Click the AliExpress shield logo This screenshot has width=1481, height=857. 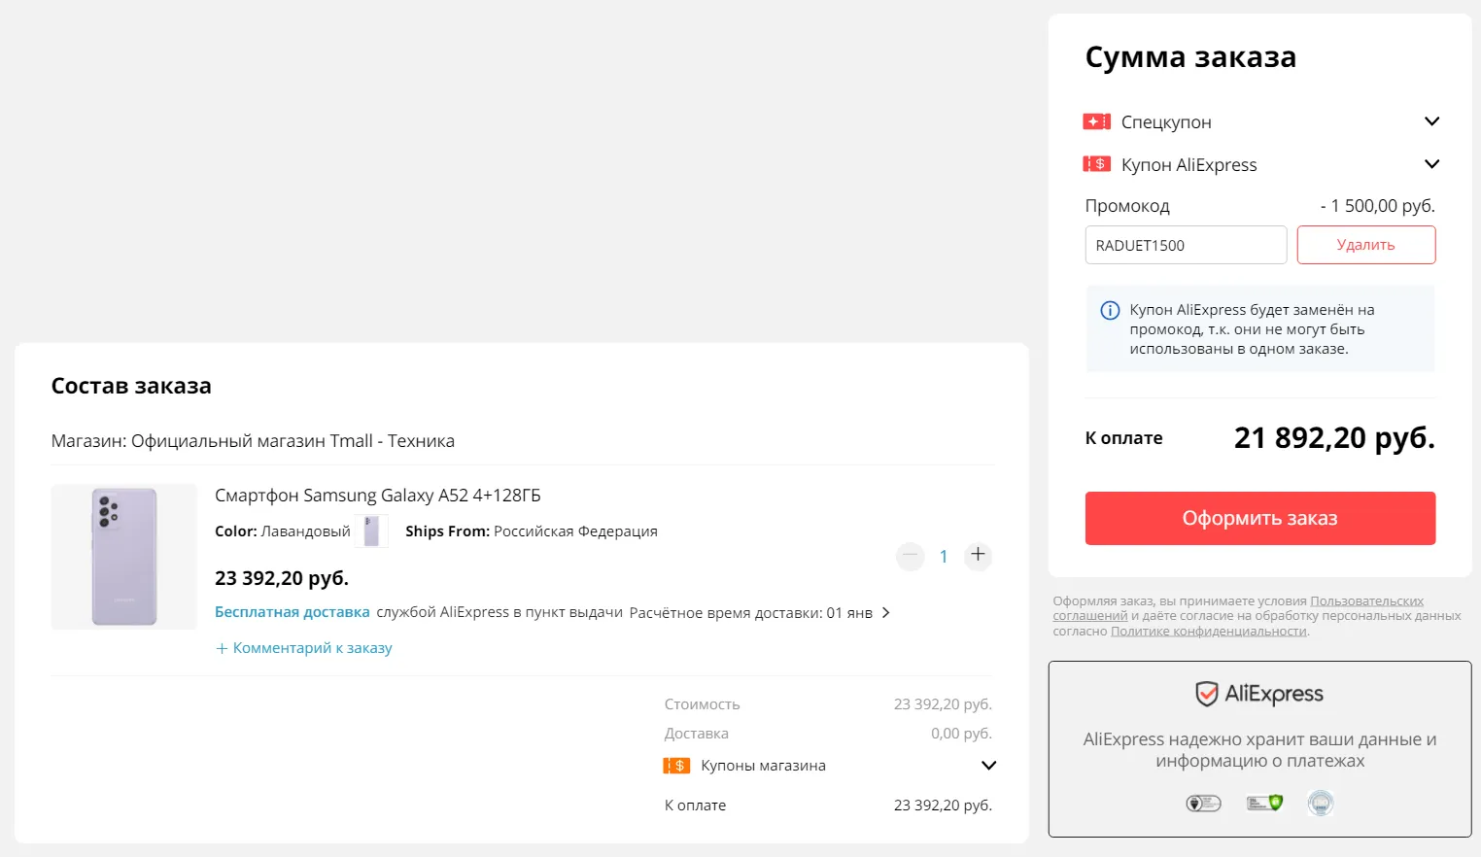1206,694
